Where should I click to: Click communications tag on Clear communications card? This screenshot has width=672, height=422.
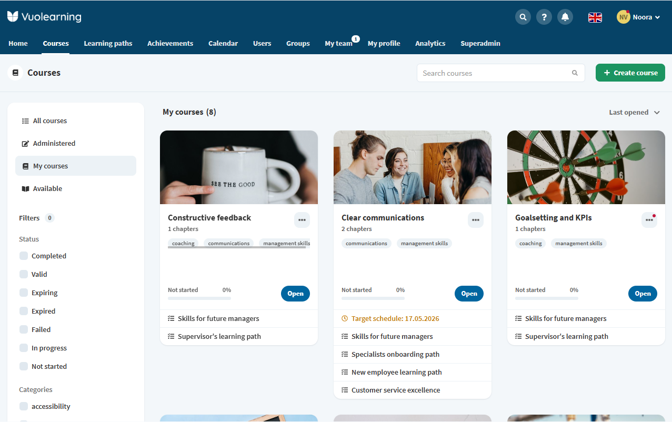[366, 243]
